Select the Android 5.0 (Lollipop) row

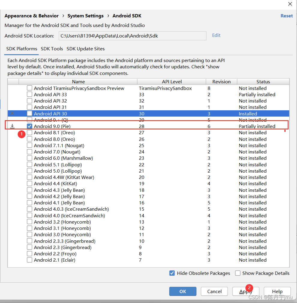click(x=148, y=171)
